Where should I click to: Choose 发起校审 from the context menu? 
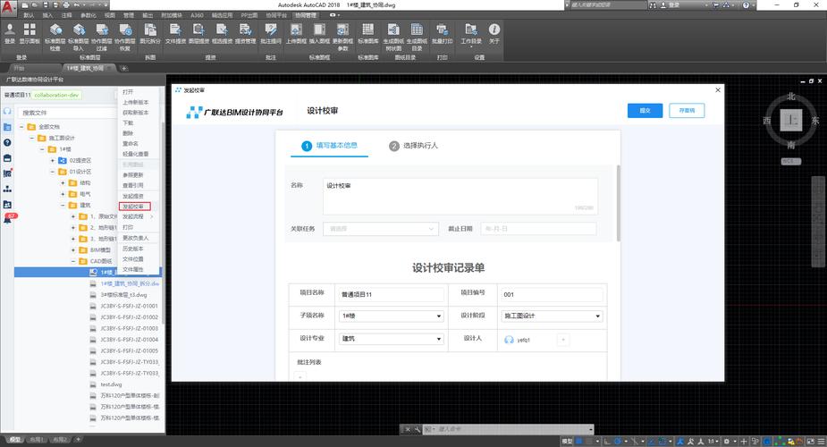135,207
